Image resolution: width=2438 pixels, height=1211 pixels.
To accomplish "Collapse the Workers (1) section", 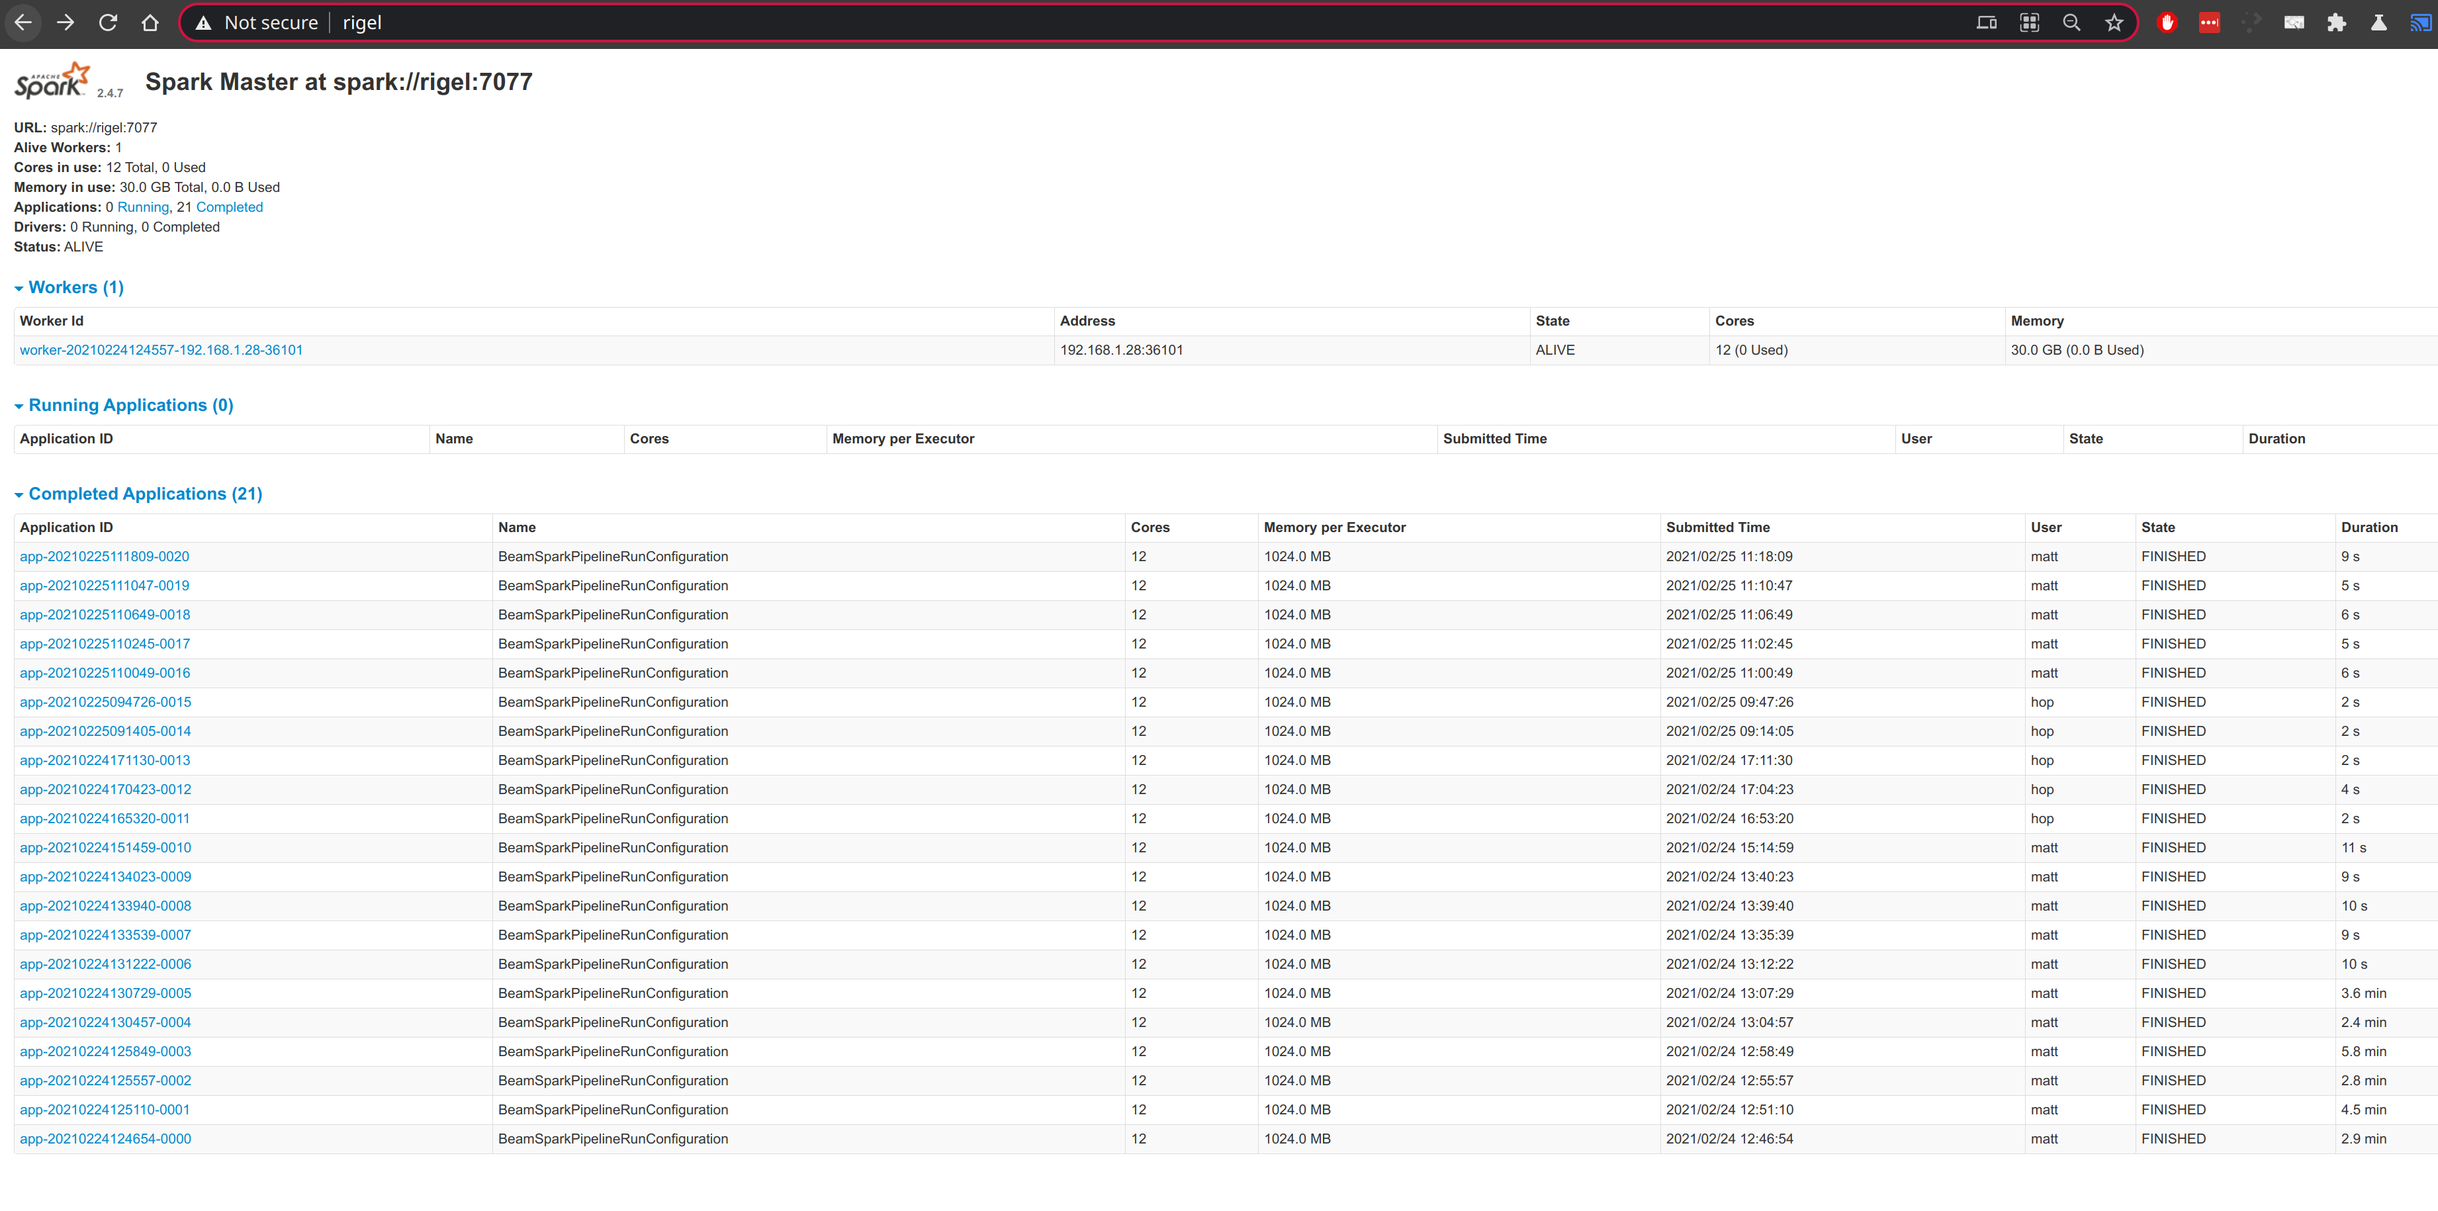I will [x=75, y=288].
